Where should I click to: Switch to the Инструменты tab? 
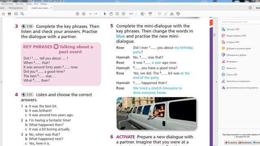[x=16, y=8]
